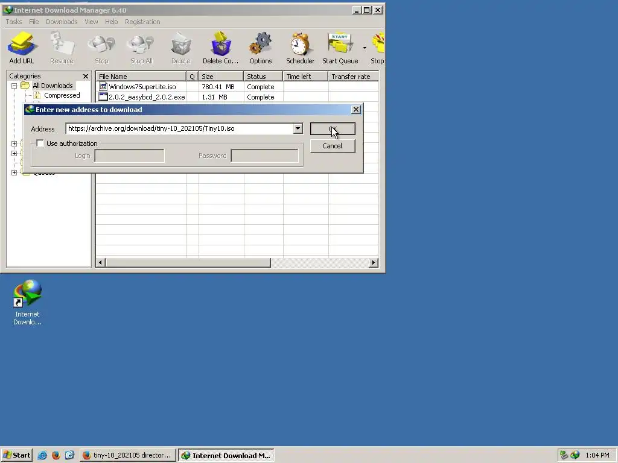This screenshot has height=463, width=618.
Task: Click the IDM system tray icon
Action: pyautogui.click(x=575, y=455)
